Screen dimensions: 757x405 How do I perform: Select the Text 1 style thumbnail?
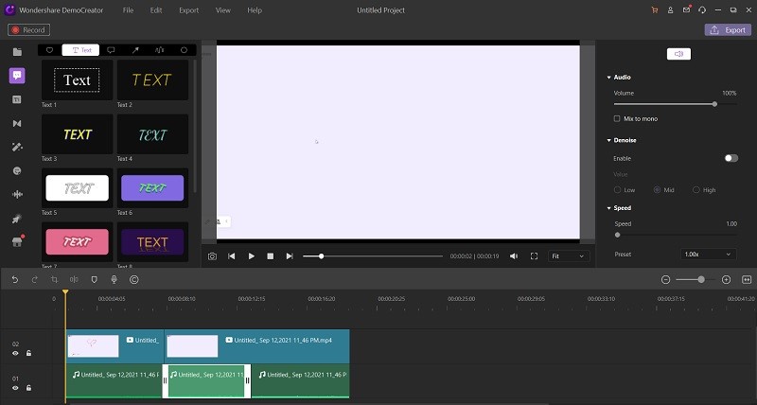pyautogui.click(x=77, y=80)
